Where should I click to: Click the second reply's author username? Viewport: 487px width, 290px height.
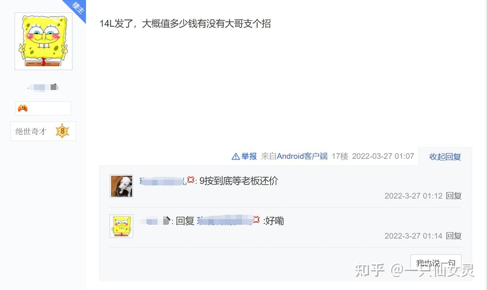[155, 221]
